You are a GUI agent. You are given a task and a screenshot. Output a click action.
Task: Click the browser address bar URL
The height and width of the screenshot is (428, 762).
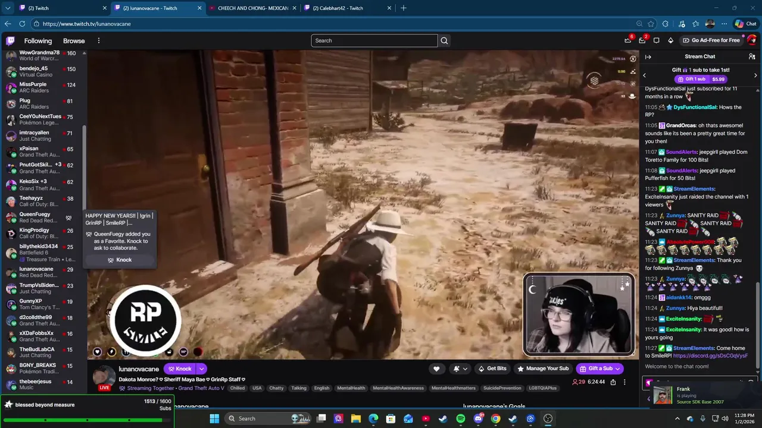click(x=86, y=24)
